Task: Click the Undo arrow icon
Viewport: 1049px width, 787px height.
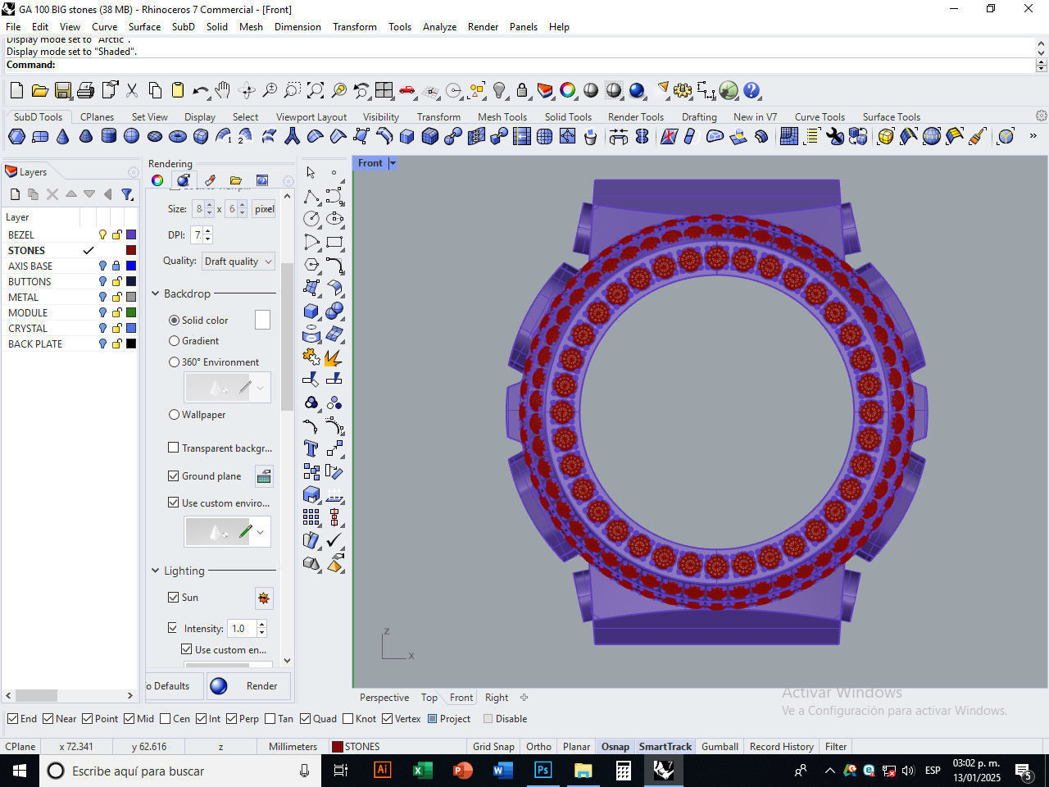Action: coord(201,90)
